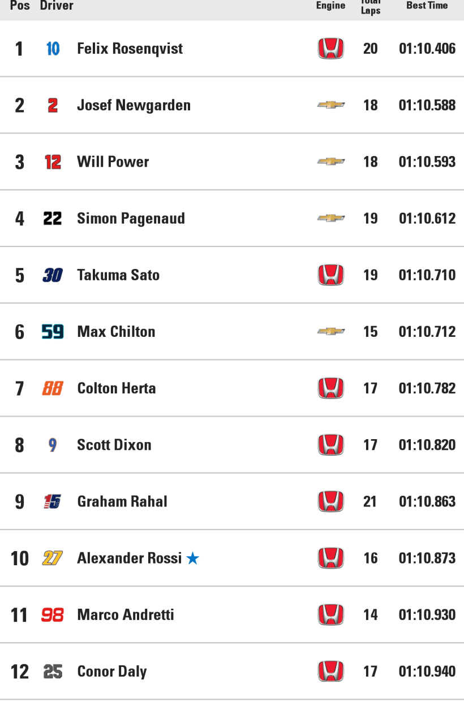Click Simon Pagenaud best time 01:10.612

tap(427, 219)
